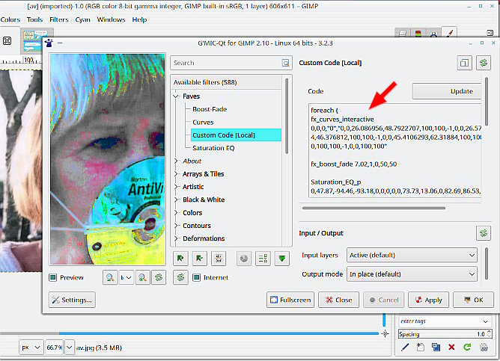Screen dimensions: 500x361
Task: Click the add fave icon below filter list
Action: point(180,258)
